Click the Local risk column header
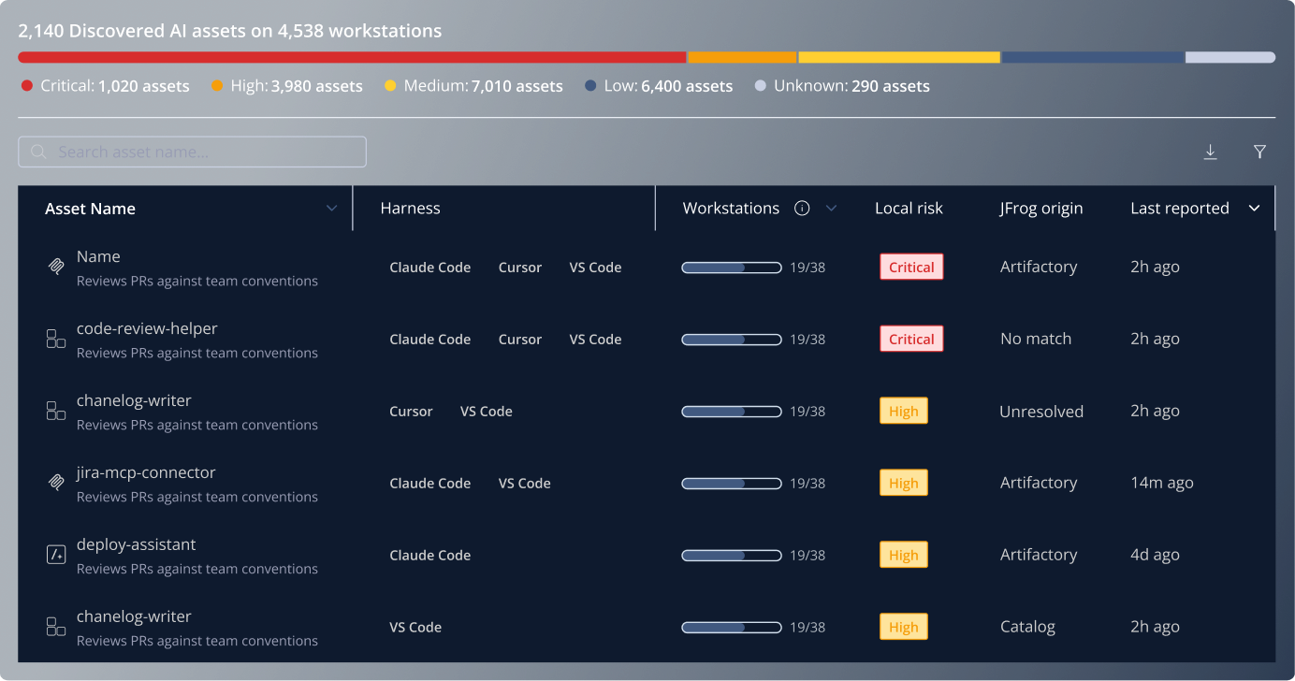The image size is (1295, 681). click(x=909, y=209)
